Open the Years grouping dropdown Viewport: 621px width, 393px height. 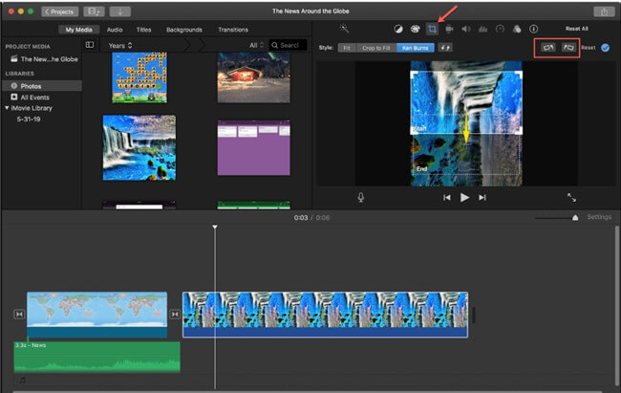(x=120, y=45)
